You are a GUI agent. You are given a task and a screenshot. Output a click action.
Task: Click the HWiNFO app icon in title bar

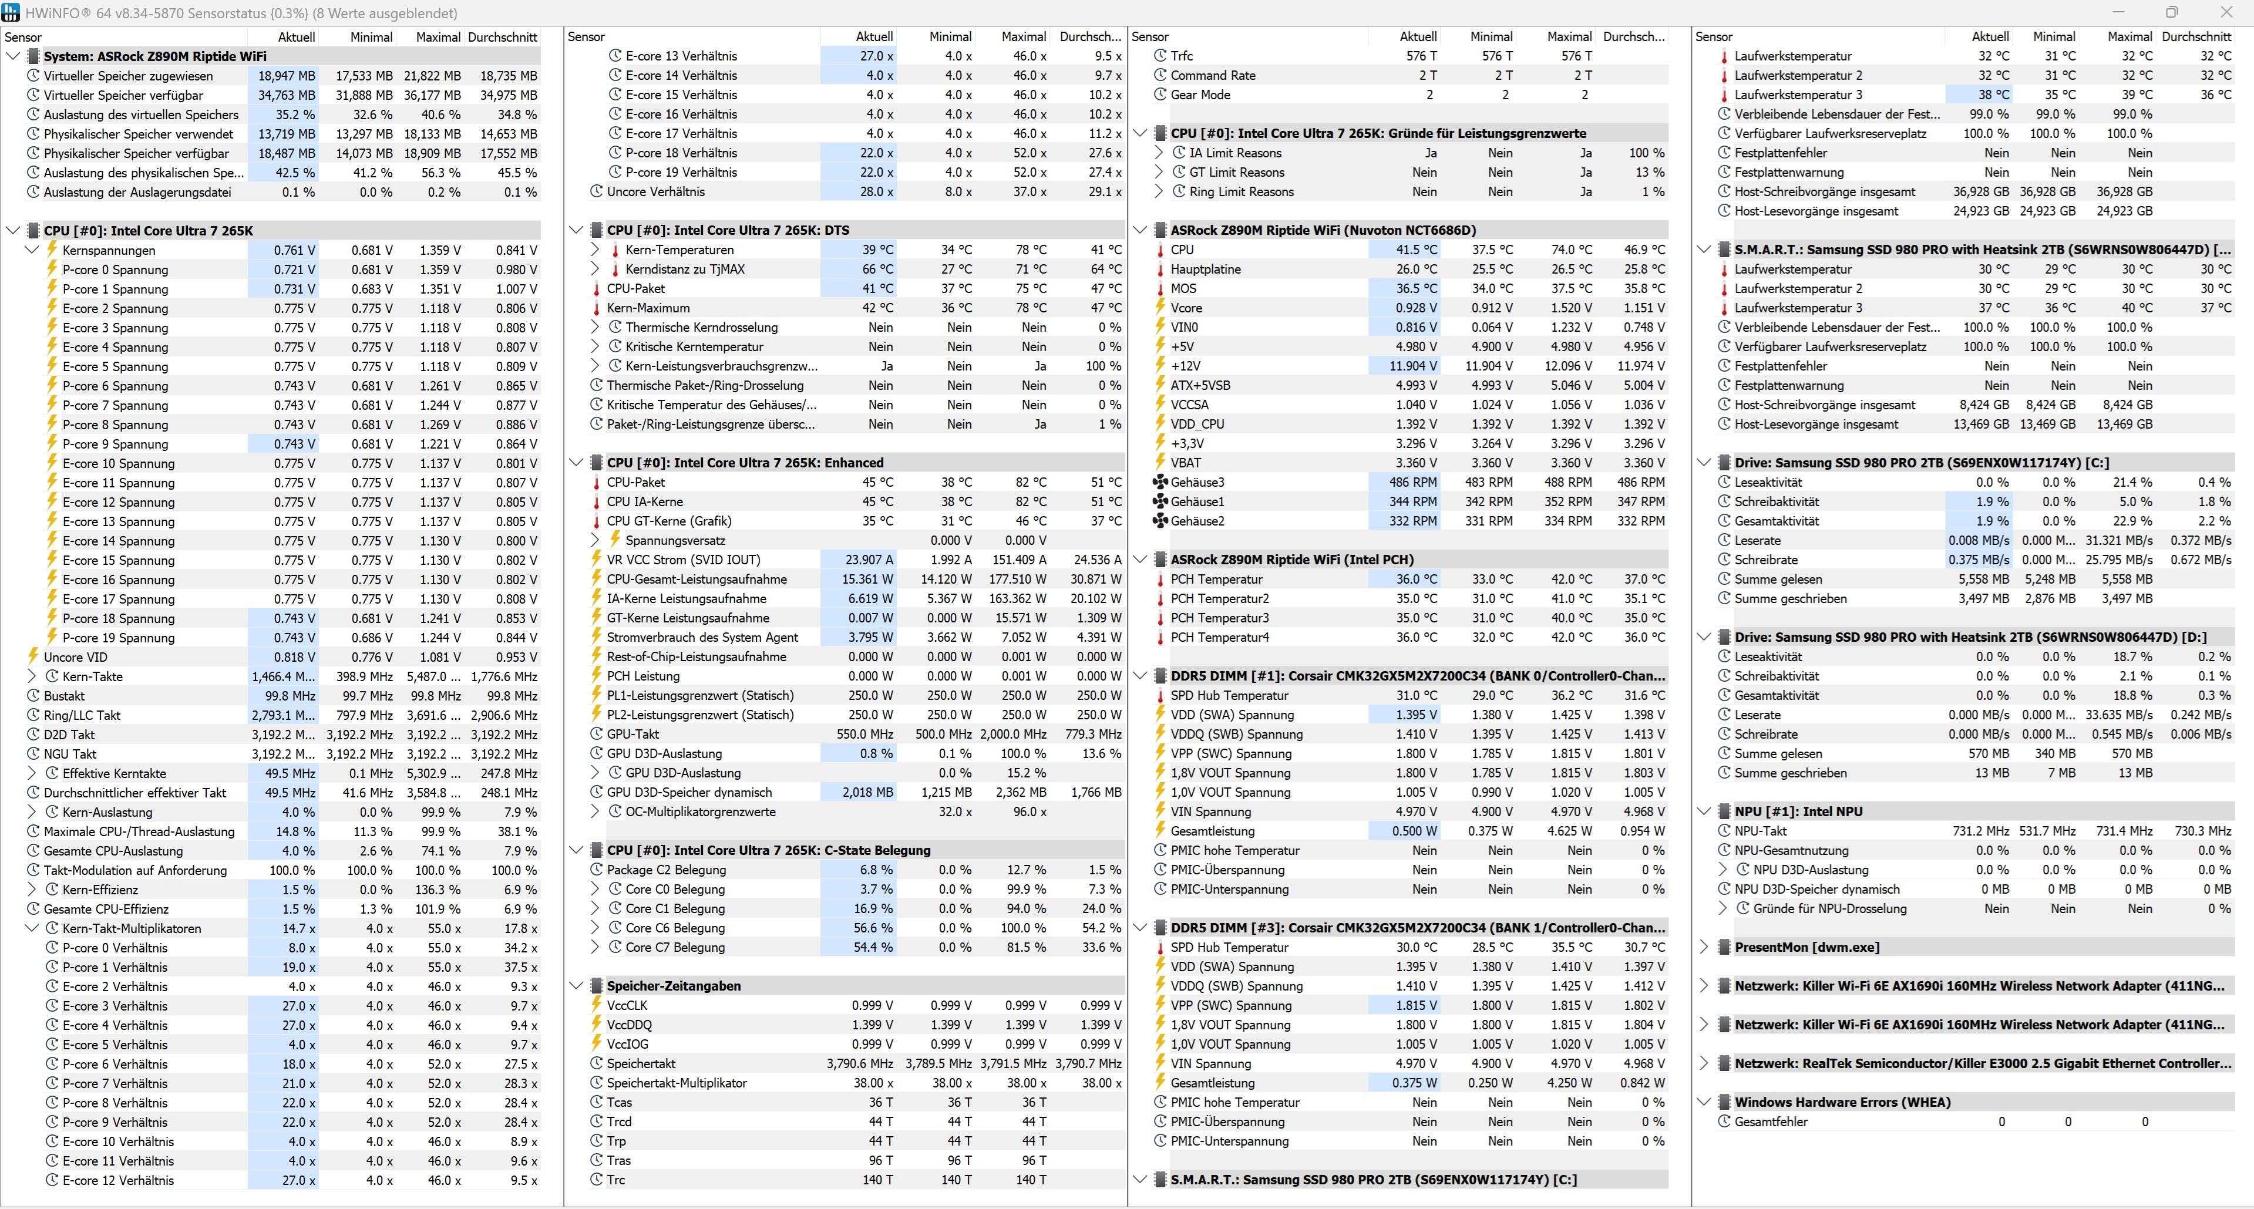(11, 13)
